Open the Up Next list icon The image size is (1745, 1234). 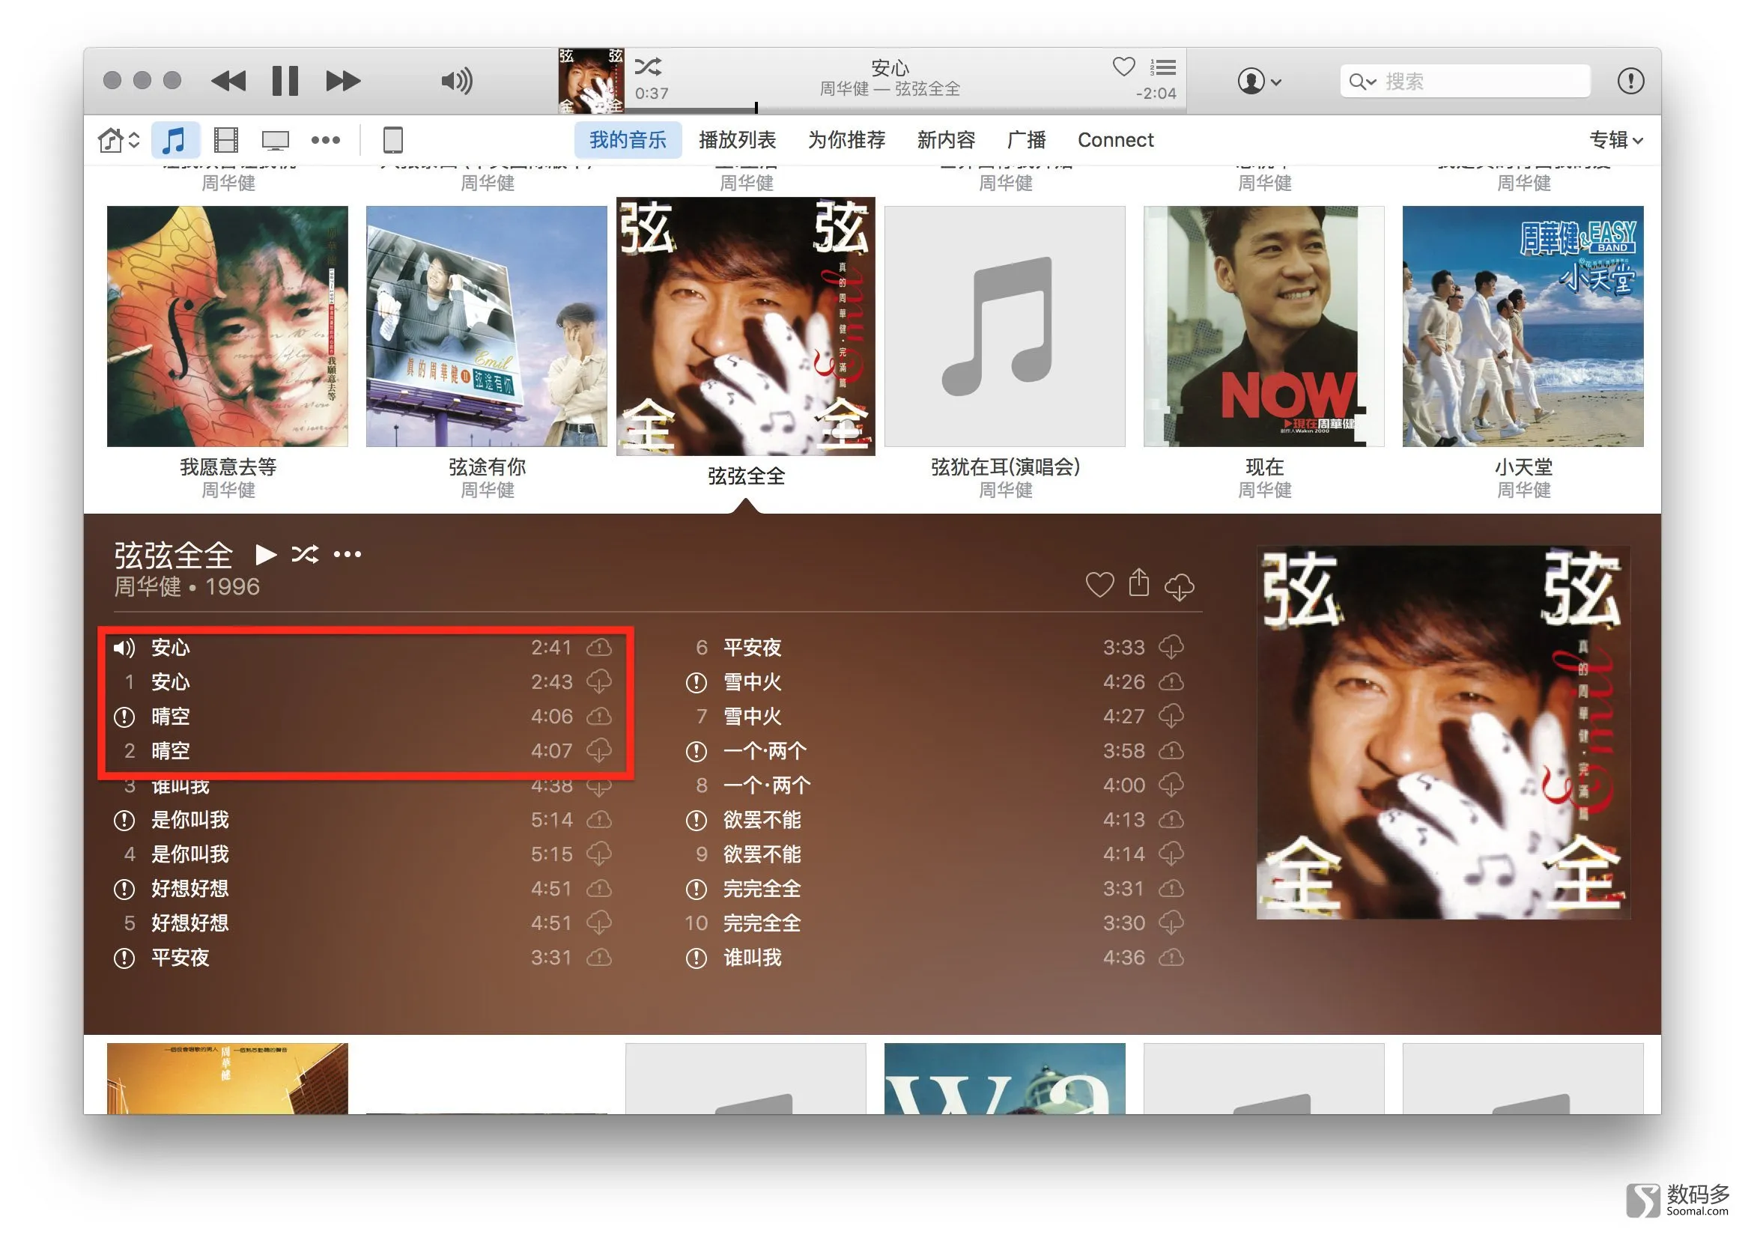[x=1163, y=67]
